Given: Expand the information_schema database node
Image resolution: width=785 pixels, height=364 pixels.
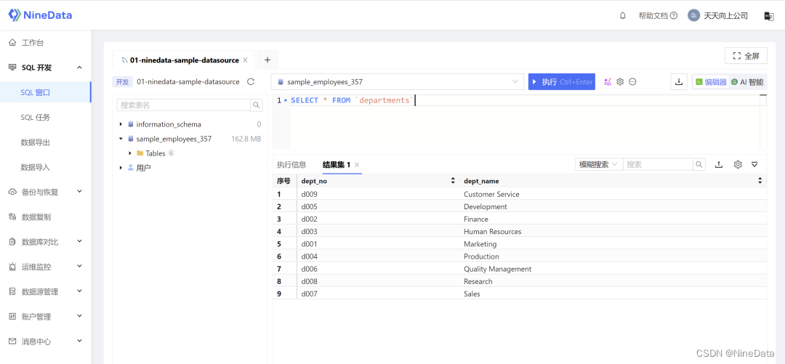Looking at the screenshot, I should pos(121,124).
